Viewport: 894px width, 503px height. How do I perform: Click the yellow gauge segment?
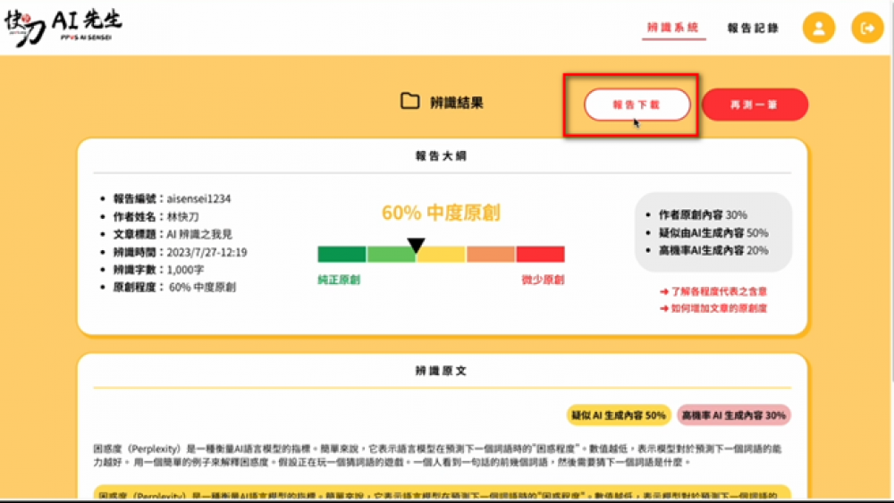(441, 255)
